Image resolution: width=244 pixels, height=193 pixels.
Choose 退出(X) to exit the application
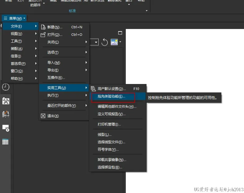[x=53, y=116]
